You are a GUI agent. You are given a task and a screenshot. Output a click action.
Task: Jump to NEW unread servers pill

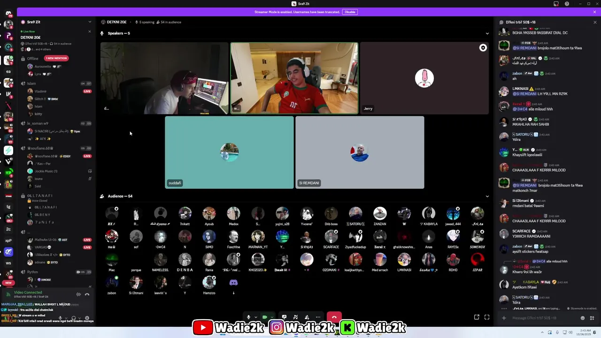(x=8, y=283)
